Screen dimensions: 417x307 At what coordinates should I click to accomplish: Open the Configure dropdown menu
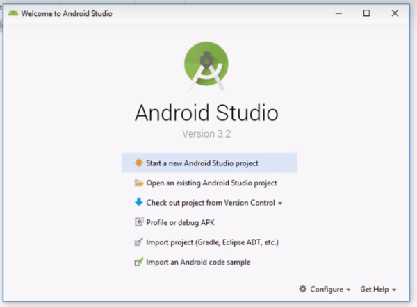click(326, 289)
